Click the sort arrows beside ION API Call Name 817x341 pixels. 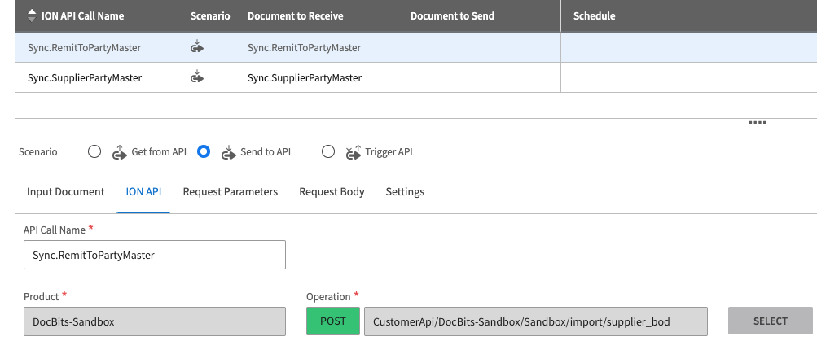pos(32,15)
